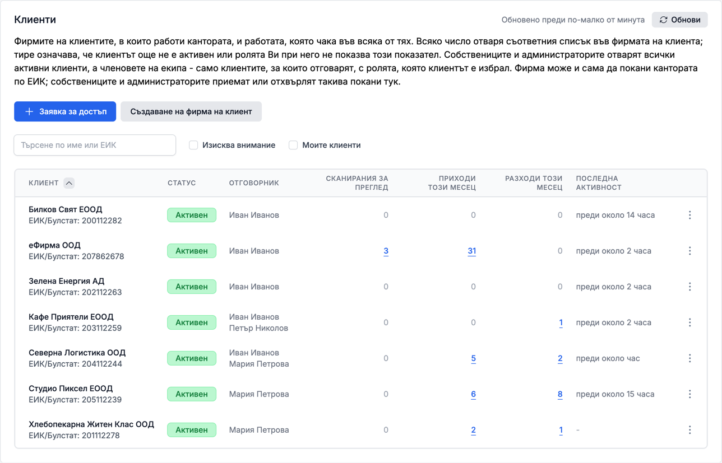Open row menu for Студио Пиксел ЕООД

(689, 394)
